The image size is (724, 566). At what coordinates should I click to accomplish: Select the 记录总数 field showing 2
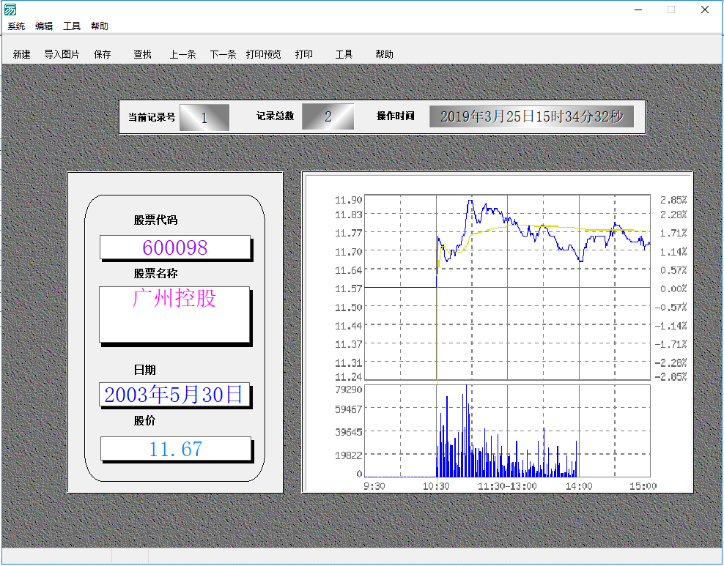pyautogui.click(x=328, y=116)
